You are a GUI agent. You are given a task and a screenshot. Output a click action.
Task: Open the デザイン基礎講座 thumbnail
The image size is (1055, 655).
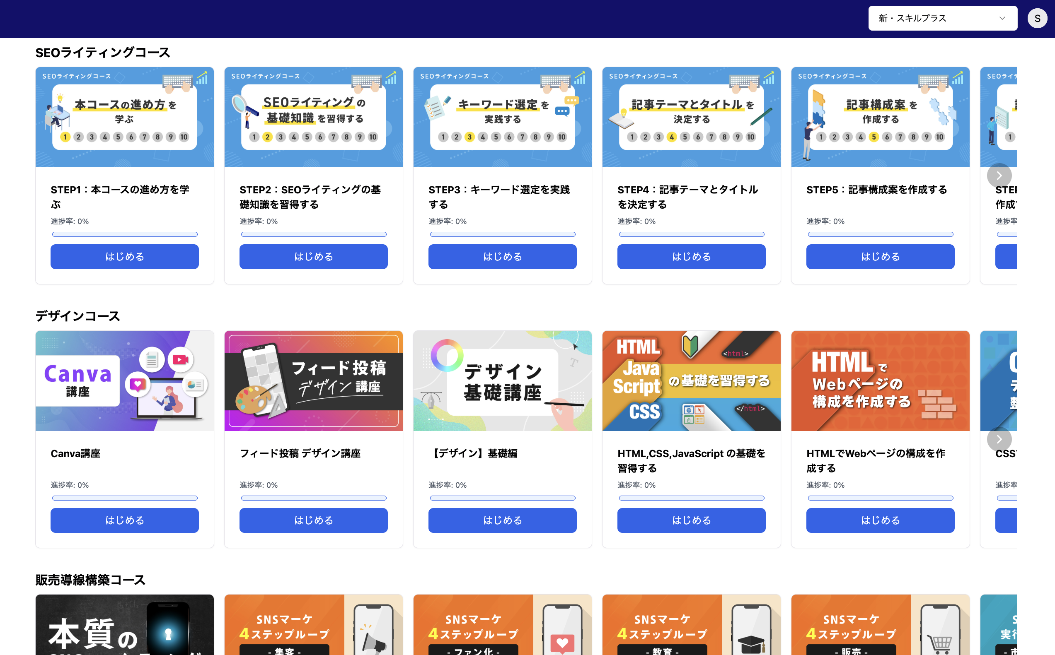coord(502,381)
